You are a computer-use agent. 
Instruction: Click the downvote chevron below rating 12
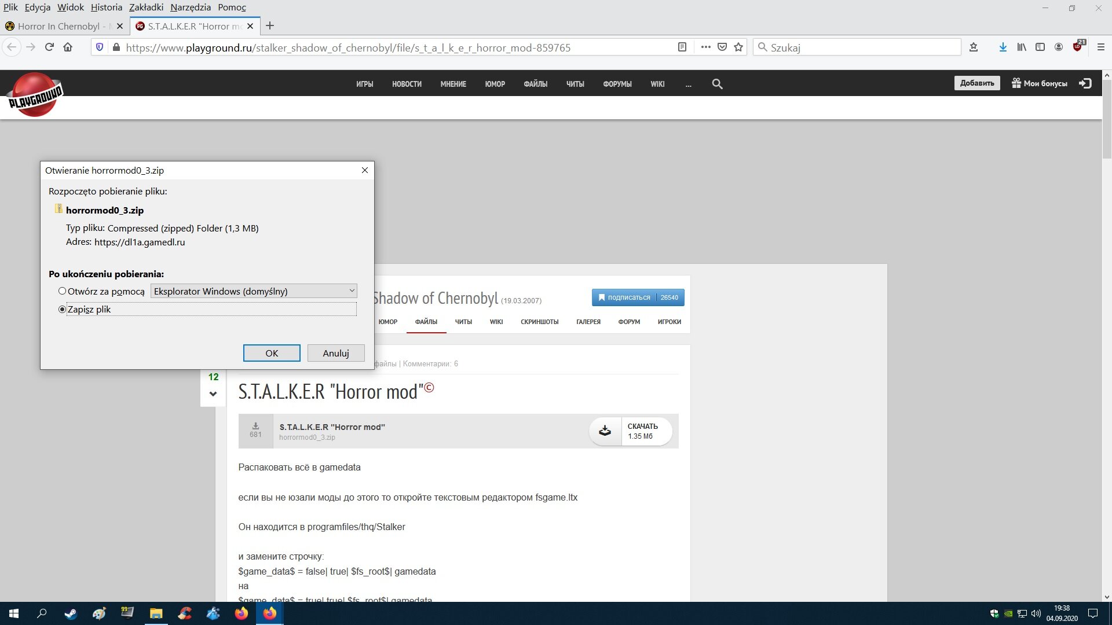(213, 394)
